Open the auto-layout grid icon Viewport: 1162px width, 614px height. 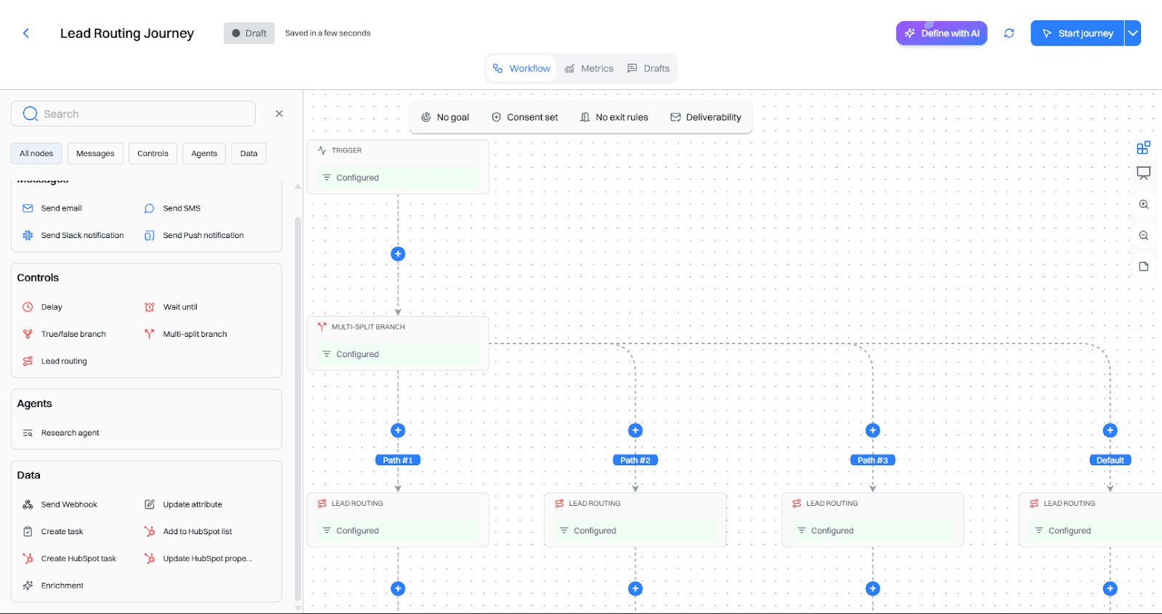tap(1144, 147)
